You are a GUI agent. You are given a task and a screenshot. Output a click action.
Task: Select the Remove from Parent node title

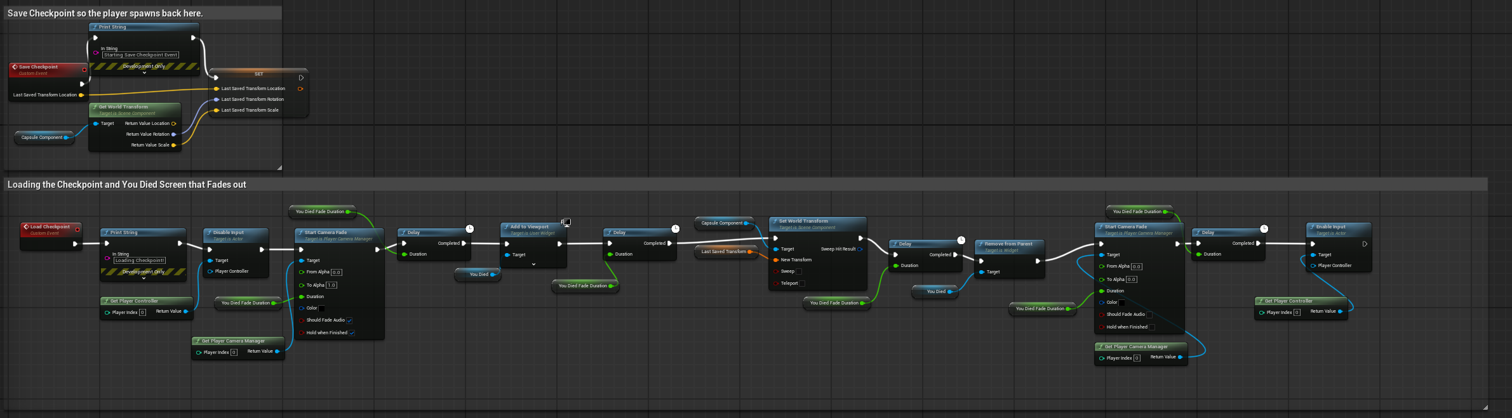[x=1008, y=244]
